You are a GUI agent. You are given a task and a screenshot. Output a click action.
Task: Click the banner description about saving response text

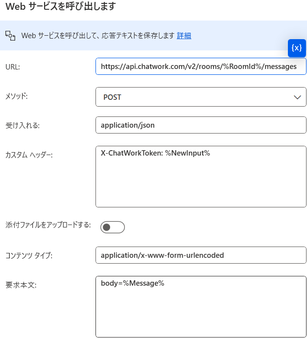click(x=98, y=36)
